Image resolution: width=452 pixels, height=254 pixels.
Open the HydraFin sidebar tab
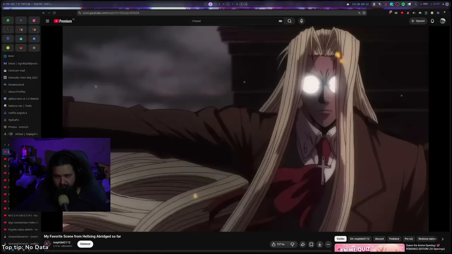click(21, 120)
